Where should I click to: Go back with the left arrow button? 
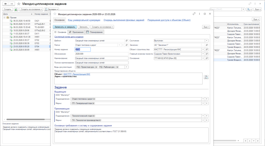coord(6,4)
